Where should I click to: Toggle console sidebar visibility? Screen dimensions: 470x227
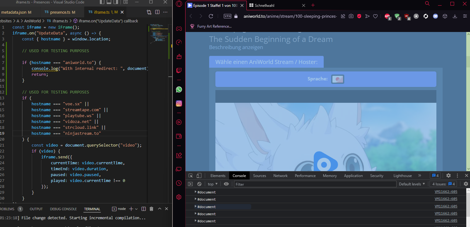pyautogui.click(x=190, y=184)
